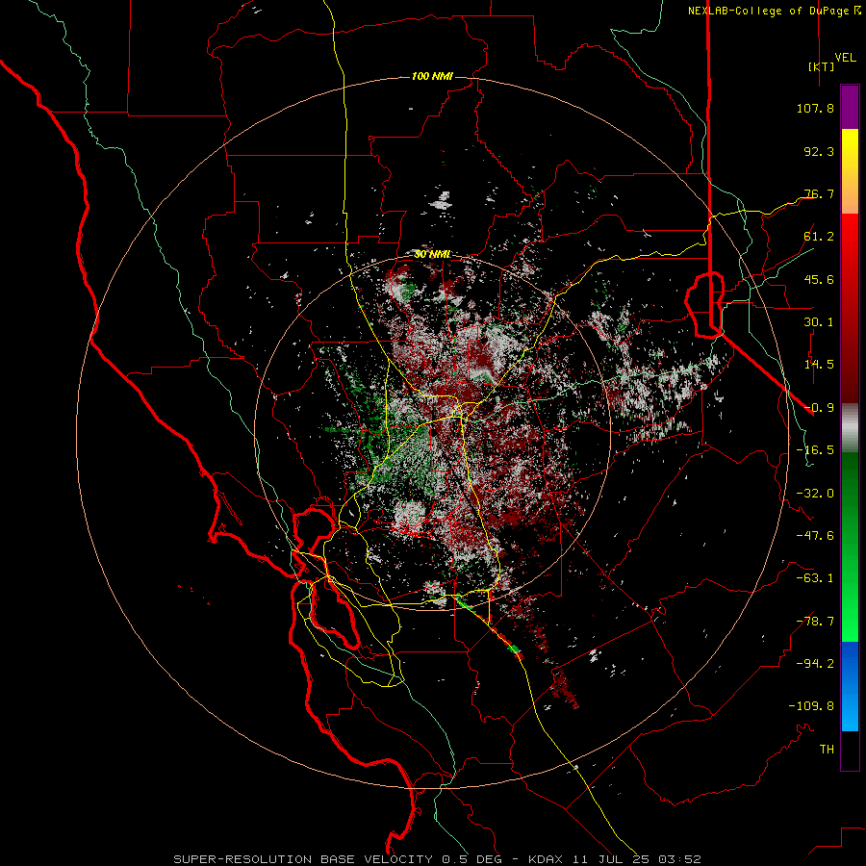Pick the purple segment of the velocity color bar
The height and width of the screenshot is (866, 866).
point(850,107)
